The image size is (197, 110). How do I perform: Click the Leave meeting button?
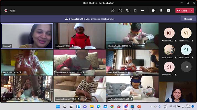[182, 10]
